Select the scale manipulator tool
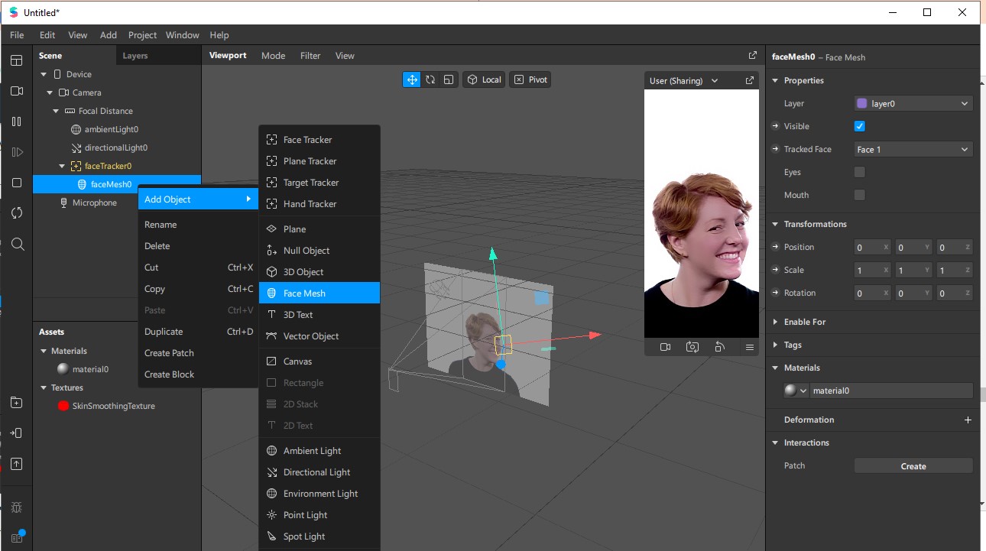Image resolution: width=986 pixels, height=551 pixels. click(x=449, y=79)
